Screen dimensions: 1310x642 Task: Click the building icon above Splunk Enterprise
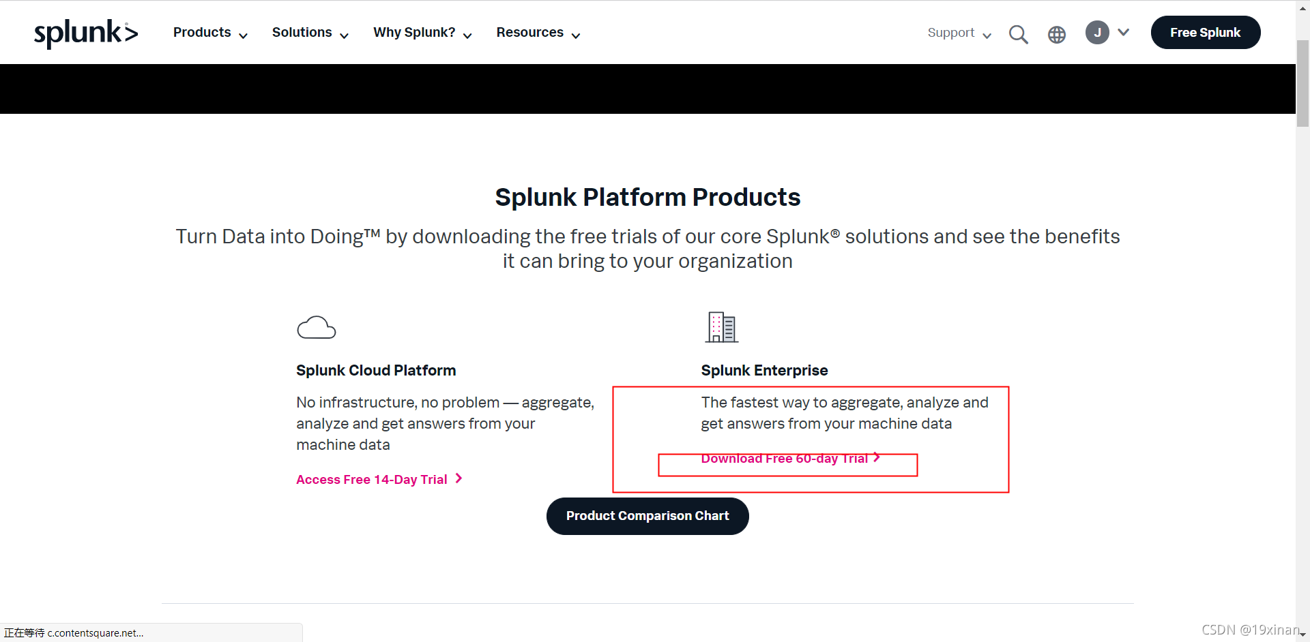click(722, 327)
